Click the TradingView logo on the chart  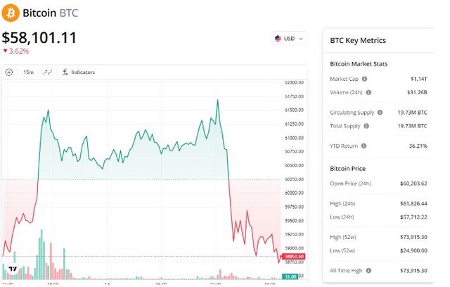coord(11,268)
